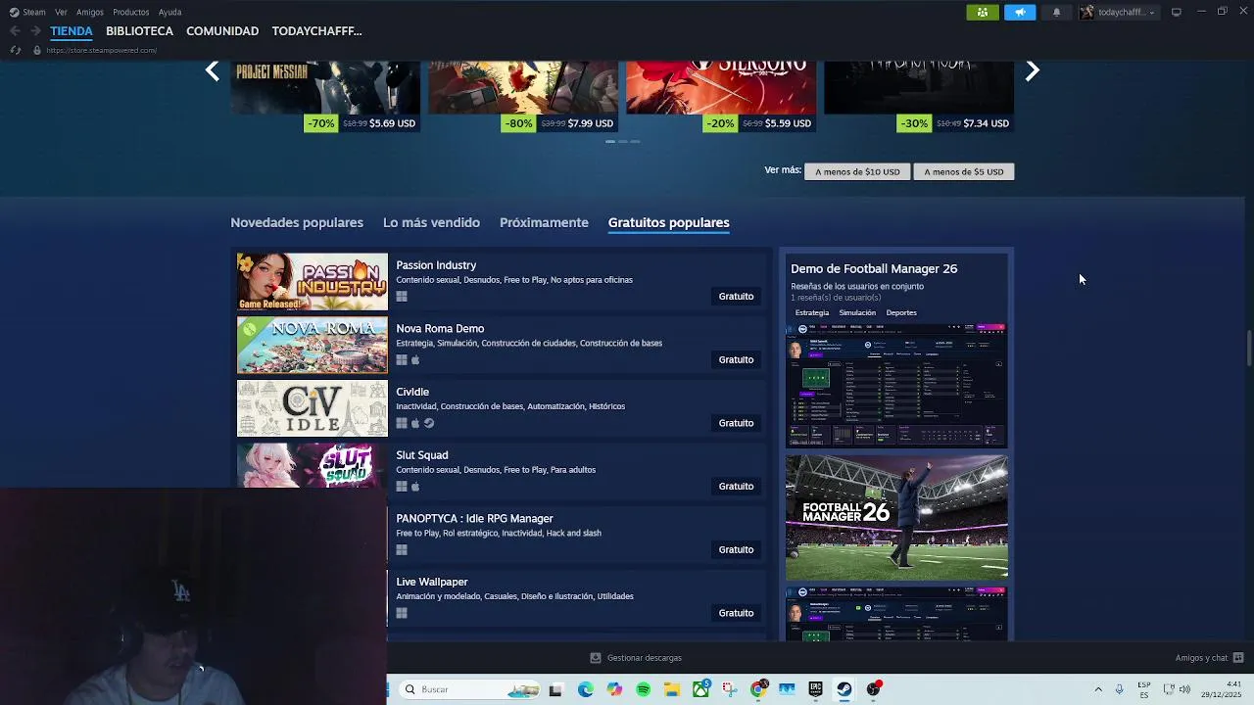Open the first Football Manager tactics screenshot
The height and width of the screenshot is (705, 1254).
tap(896, 386)
